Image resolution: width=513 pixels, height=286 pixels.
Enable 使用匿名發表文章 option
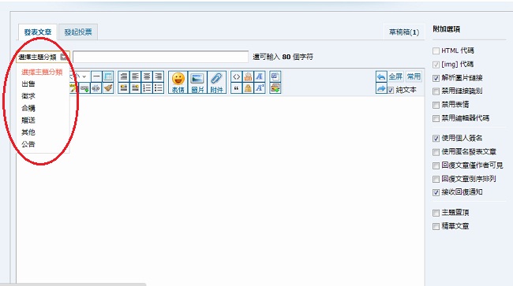click(436, 152)
